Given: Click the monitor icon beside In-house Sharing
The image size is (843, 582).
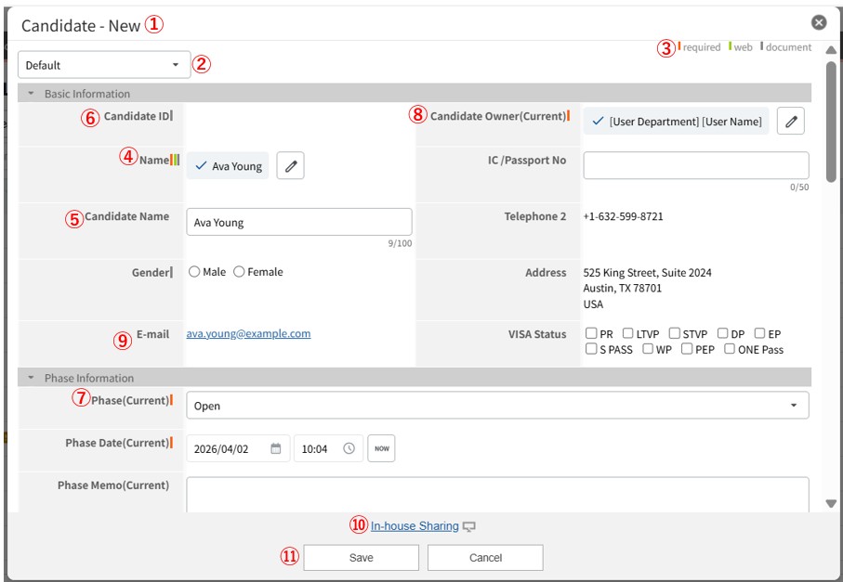Looking at the screenshot, I should (469, 527).
